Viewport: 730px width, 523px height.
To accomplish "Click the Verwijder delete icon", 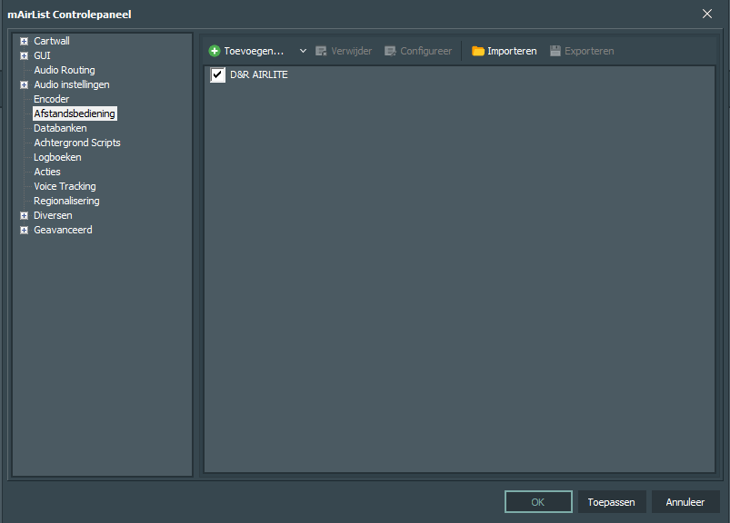I will pyautogui.click(x=321, y=51).
